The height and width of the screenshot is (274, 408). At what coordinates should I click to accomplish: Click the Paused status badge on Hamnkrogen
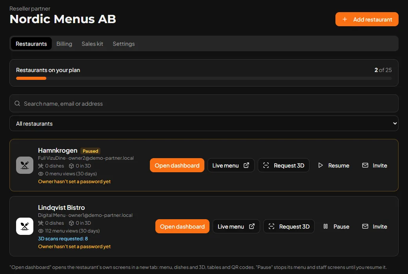tap(90, 151)
